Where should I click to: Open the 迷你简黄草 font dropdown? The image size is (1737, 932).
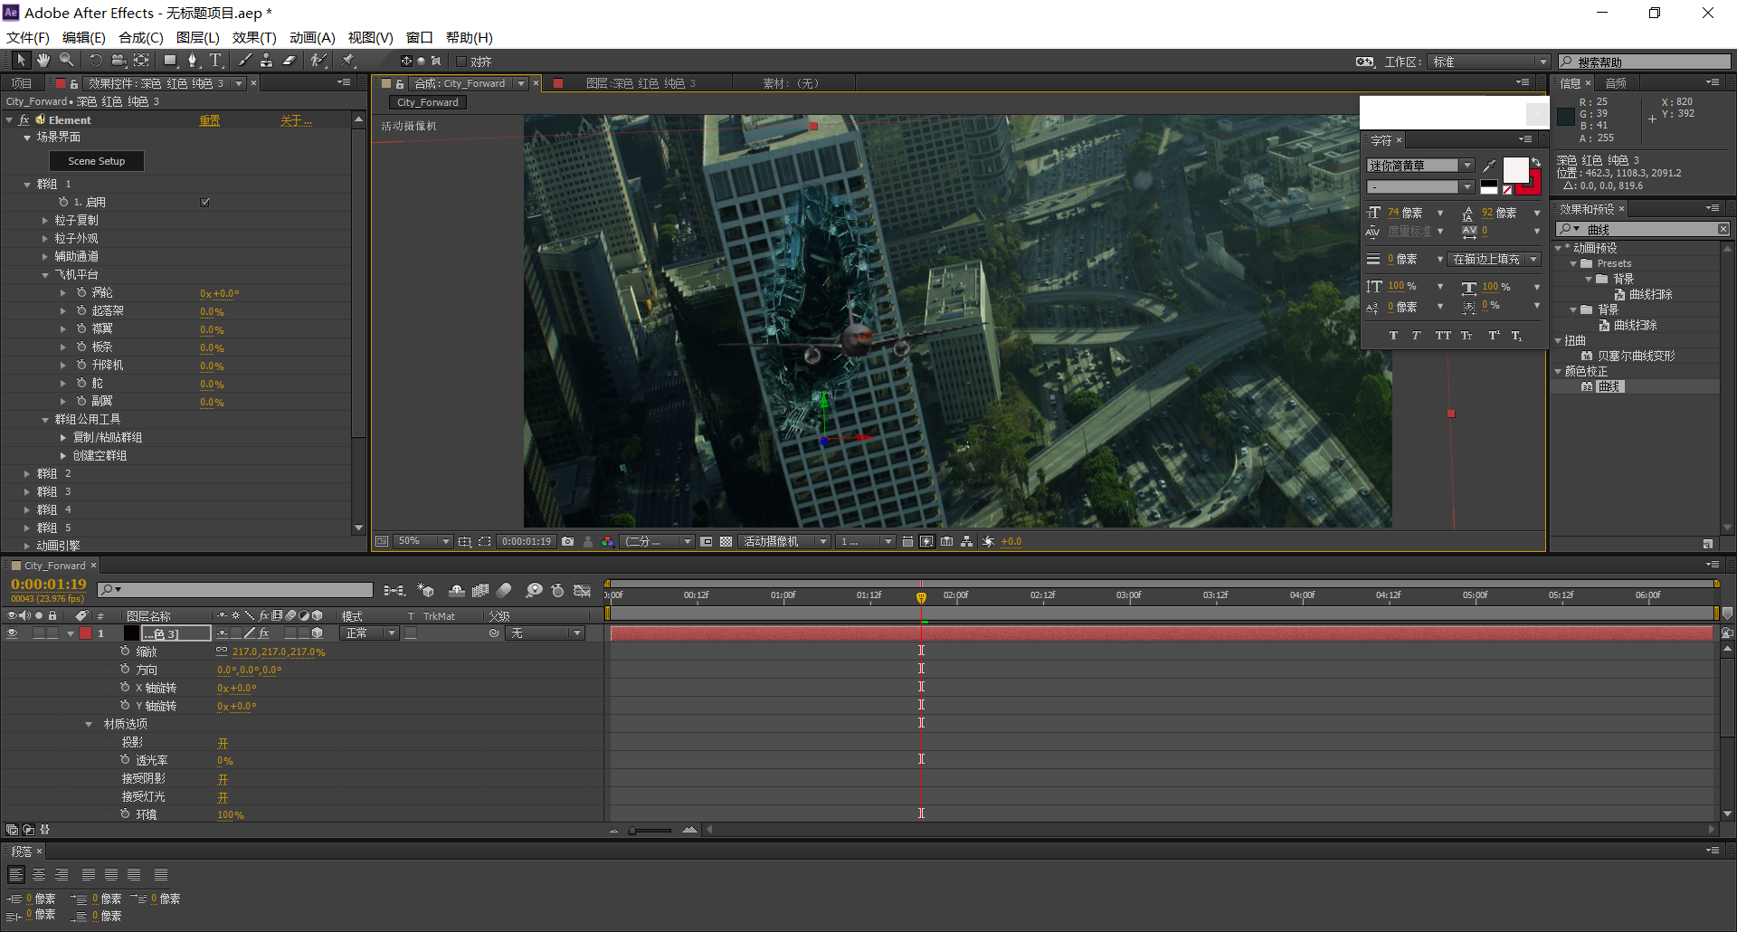(x=1419, y=166)
